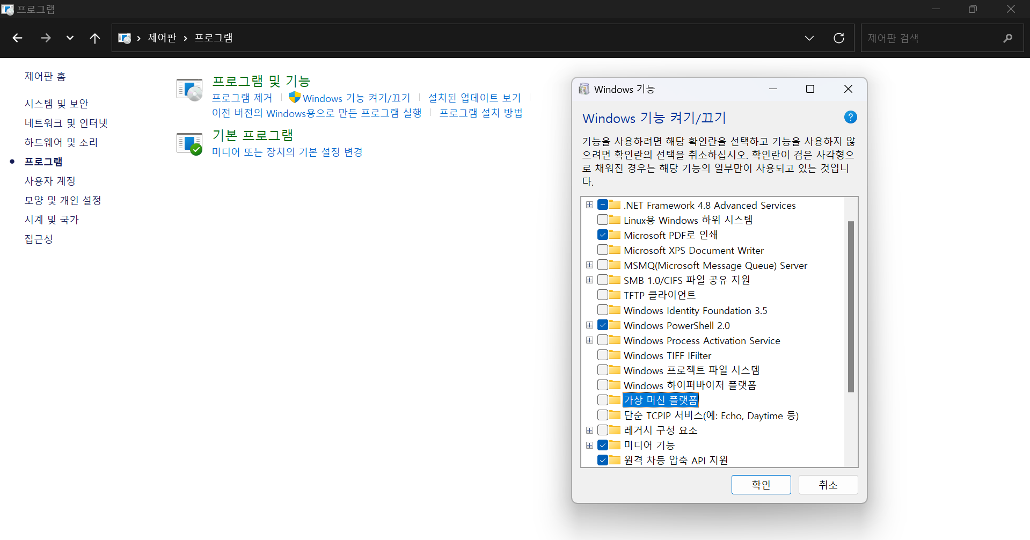Image resolution: width=1030 pixels, height=540 pixels.
Task: Click the search magnifier icon
Action: click(x=1007, y=38)
